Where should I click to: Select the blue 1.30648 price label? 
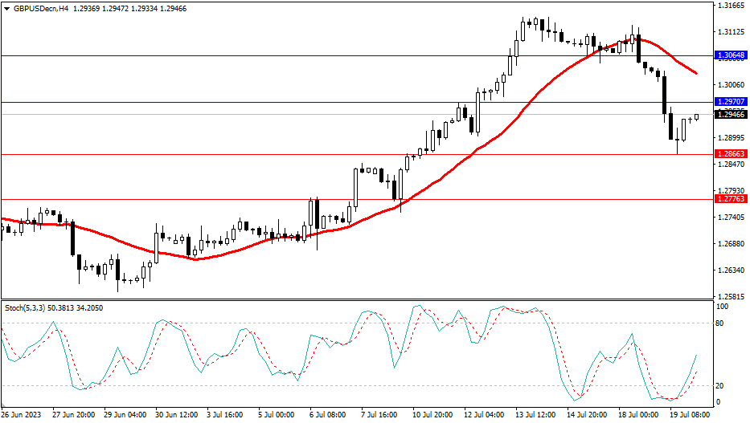pos(731,55)
